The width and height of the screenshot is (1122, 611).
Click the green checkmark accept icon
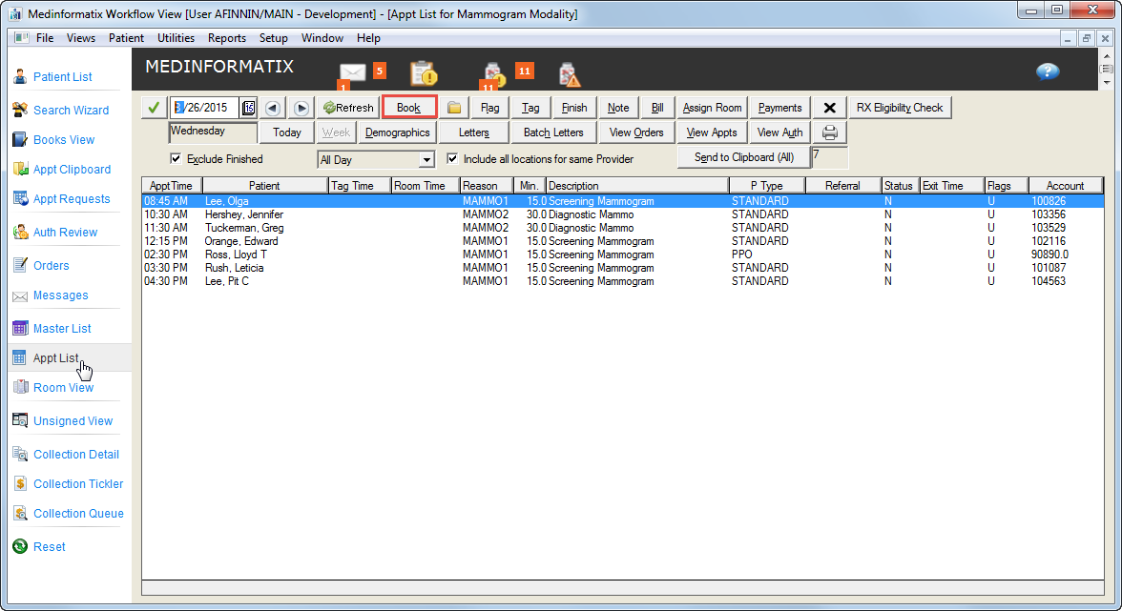coord(153,108)
